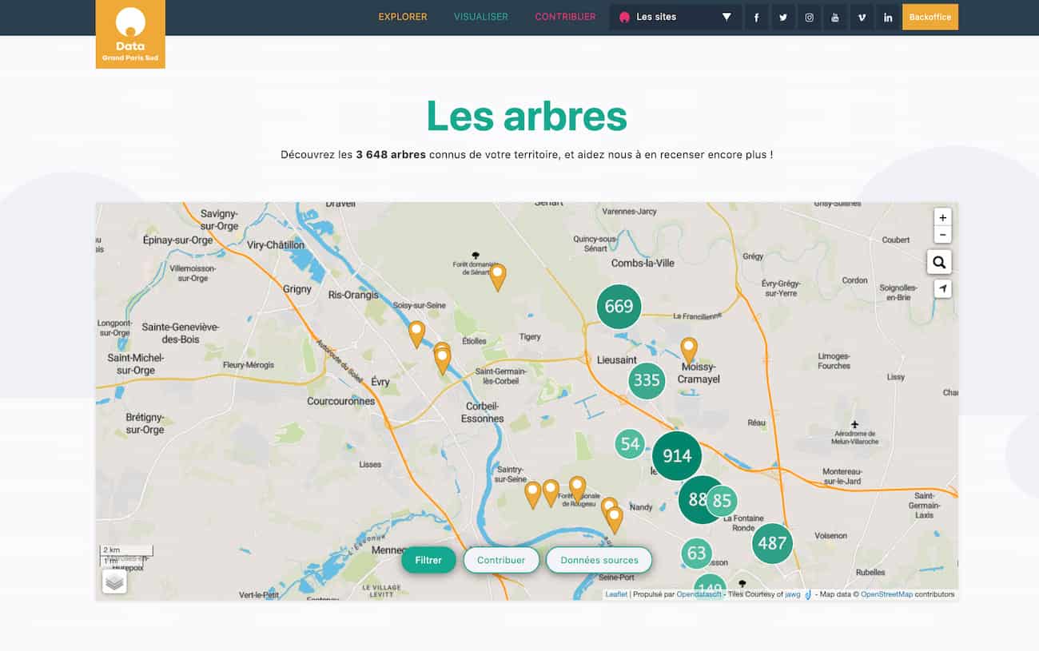Image resolution: width=1039 pixels, height=651 pixels.
Task: Click the Backoffice button
Action: pos(930,17)
